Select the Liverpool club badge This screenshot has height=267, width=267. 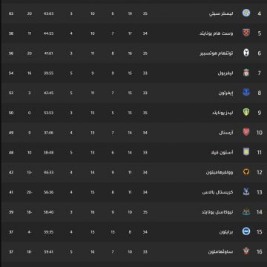pos(246,73)
